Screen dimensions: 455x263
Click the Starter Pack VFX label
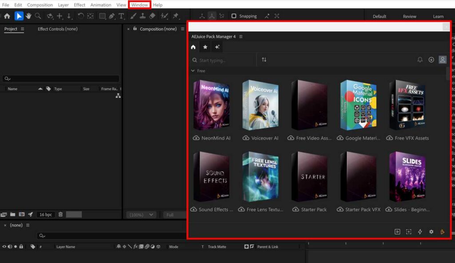pos(363,209)
